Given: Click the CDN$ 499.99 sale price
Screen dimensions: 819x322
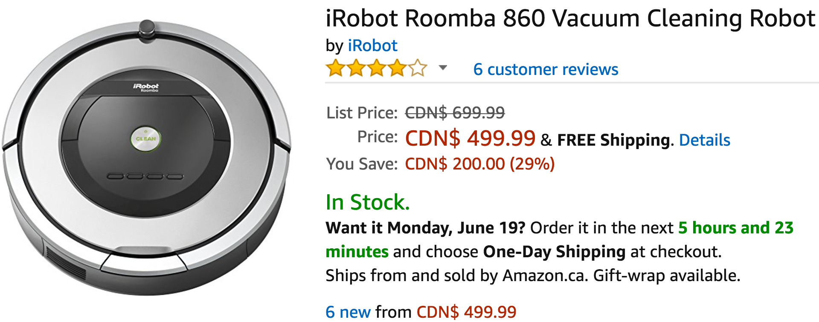Looking at the screenshot, I should point(470,138).
